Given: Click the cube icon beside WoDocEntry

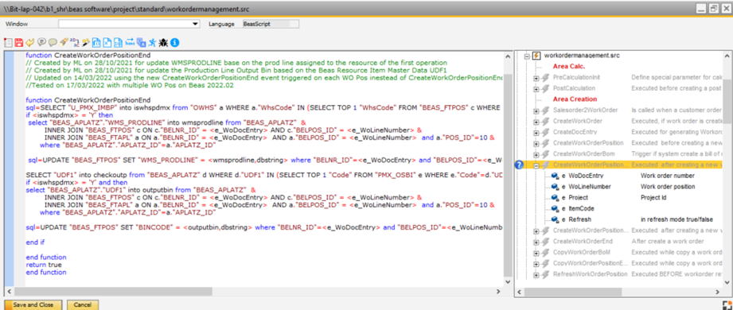Looking at the screenshot, I should [x=556, y=176].
